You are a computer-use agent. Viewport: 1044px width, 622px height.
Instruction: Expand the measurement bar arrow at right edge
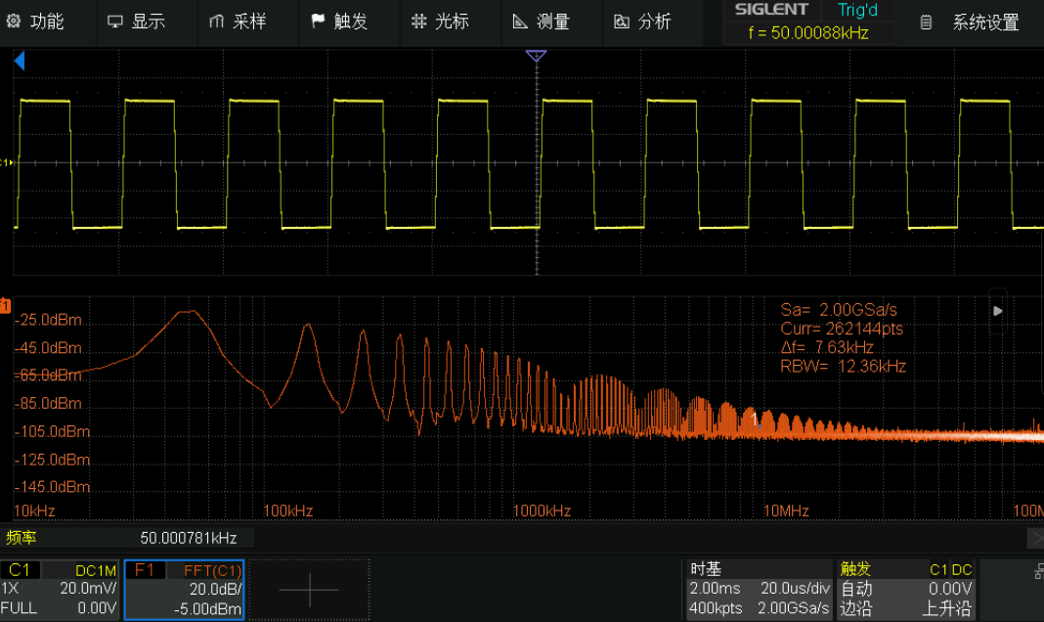1036,538
